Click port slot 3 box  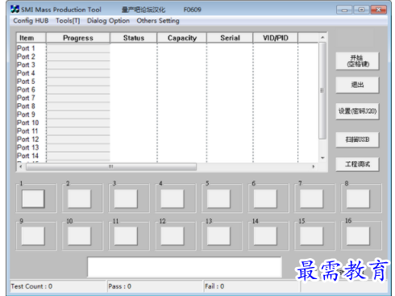point(126,198)
